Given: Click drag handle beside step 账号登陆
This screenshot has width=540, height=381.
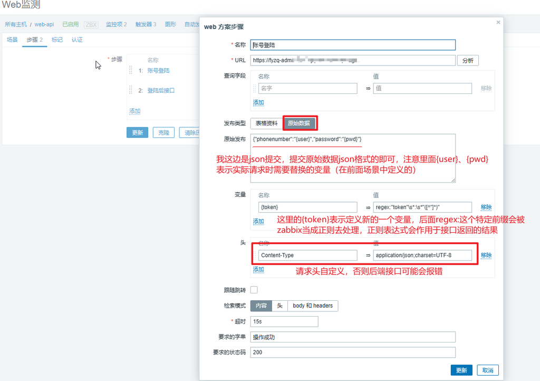Looking at the screenshot, I should point(131,70).
